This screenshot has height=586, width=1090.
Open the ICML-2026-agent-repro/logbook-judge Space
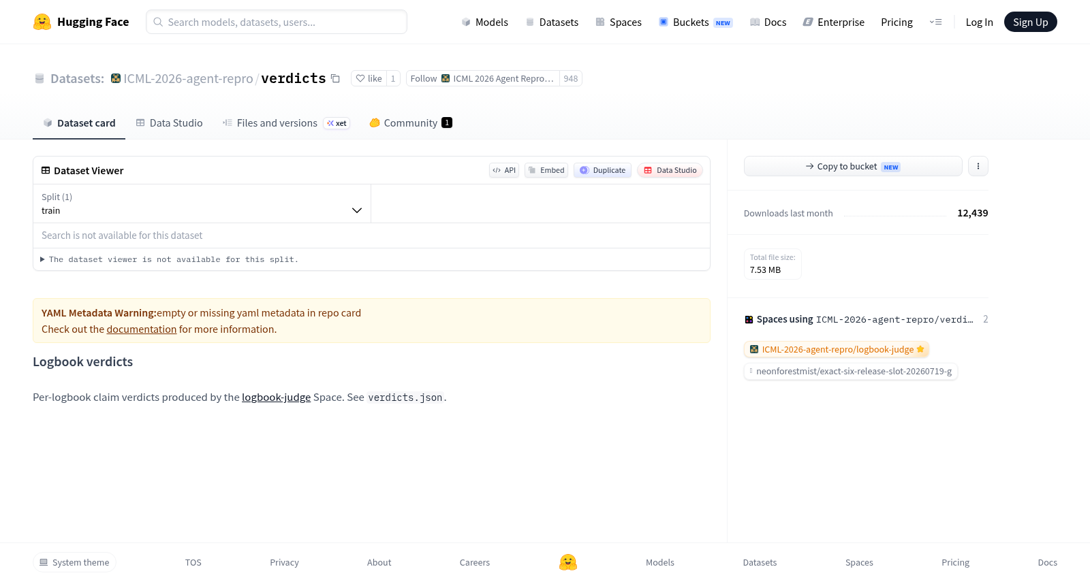pyautogui.click(x=837, y=349)
